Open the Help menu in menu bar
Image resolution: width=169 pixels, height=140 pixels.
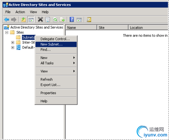pyautogui.click(x=45, y=12)
